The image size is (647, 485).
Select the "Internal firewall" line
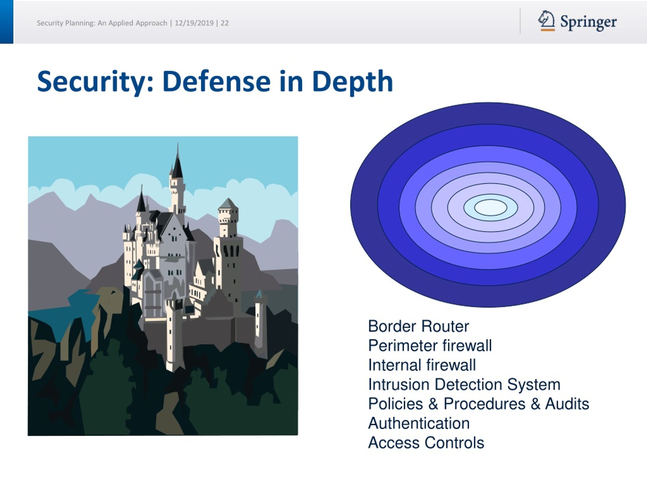(x=422, y=365)
